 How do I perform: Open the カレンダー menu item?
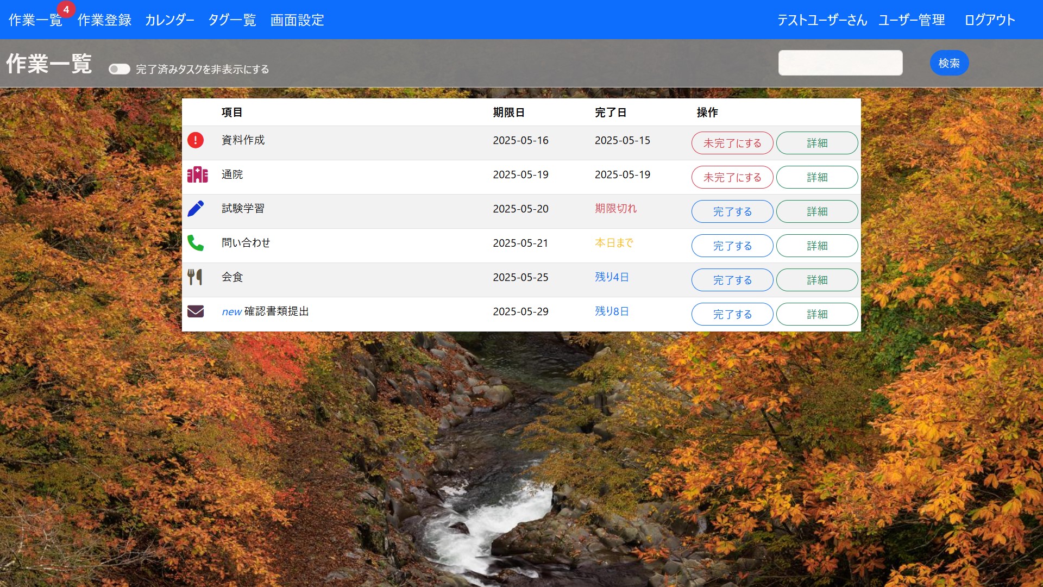[169, 21]
